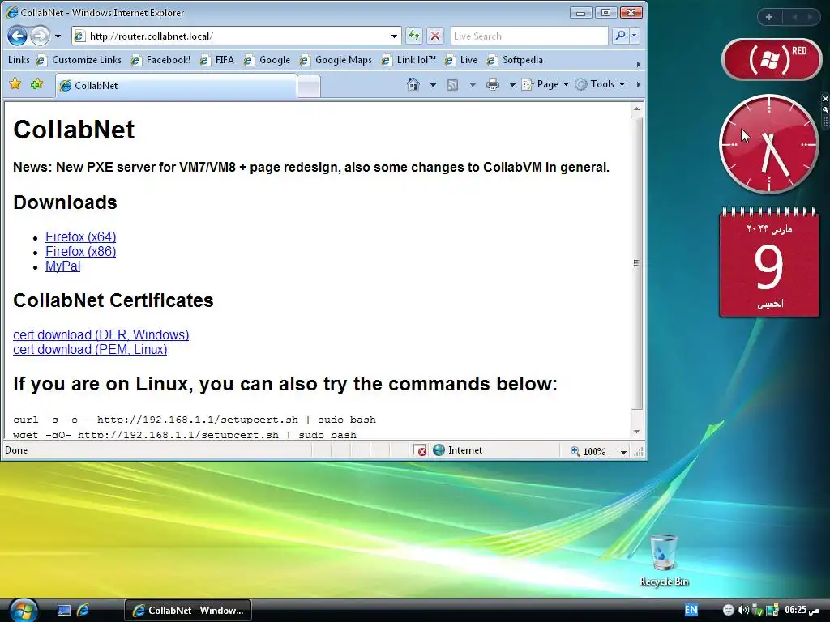Click cert download (PEM, Linux) link
The height and width of the screenshot is (622, 830).
90,350
